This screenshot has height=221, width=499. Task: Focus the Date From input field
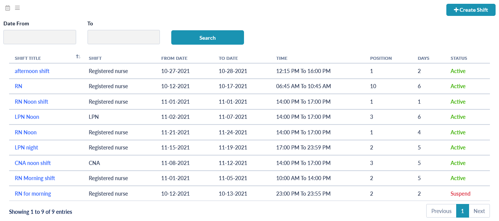pyautogui.click(x=40, y=37)
